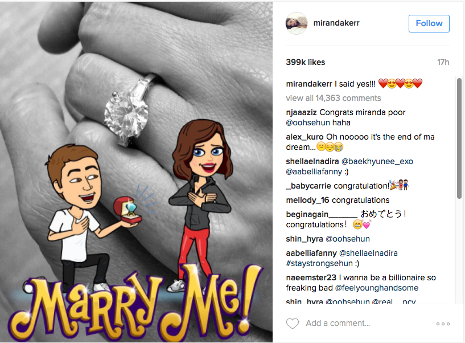Open mirandakerr's profile picture avatar

coord(297,23)
